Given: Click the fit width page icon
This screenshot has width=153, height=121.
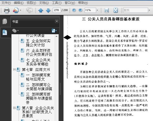Looking at the screenshot, I should tap(106, 10).
